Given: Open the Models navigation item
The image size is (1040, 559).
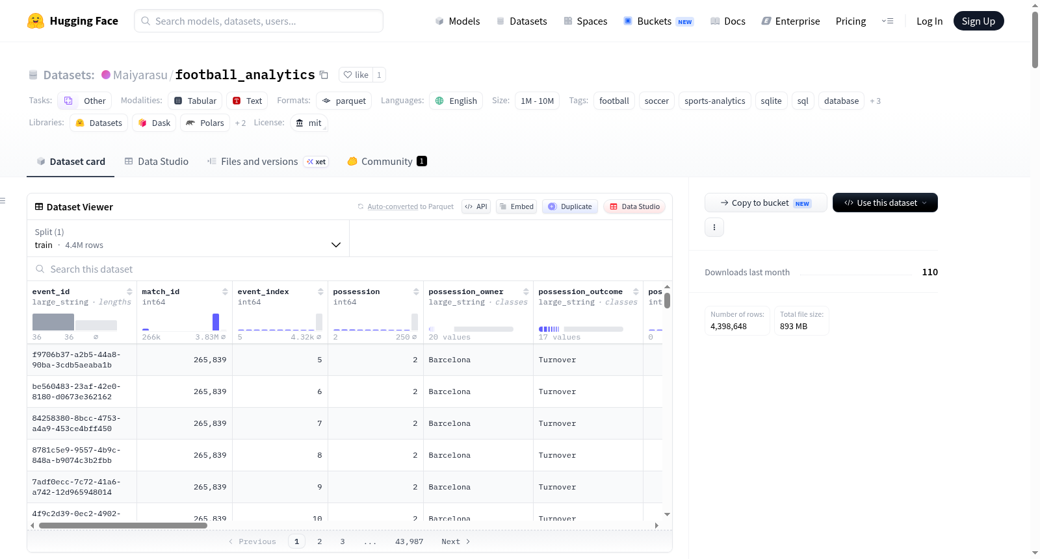Looking at the screenshot, I should pyautogui.click(x=457, y=21).
